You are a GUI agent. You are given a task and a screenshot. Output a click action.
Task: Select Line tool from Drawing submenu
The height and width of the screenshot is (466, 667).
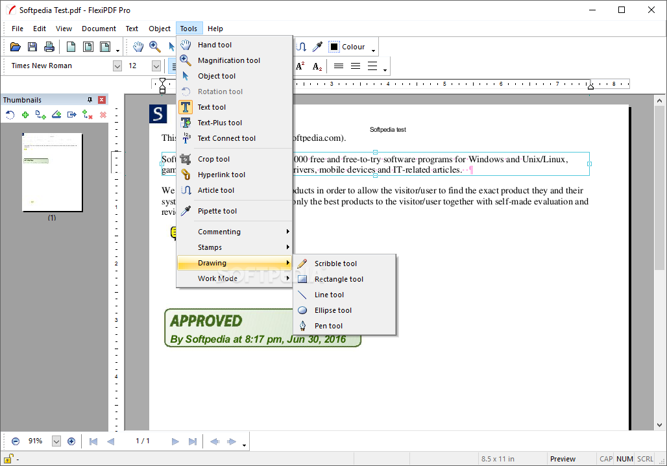[x=345, y=295]
